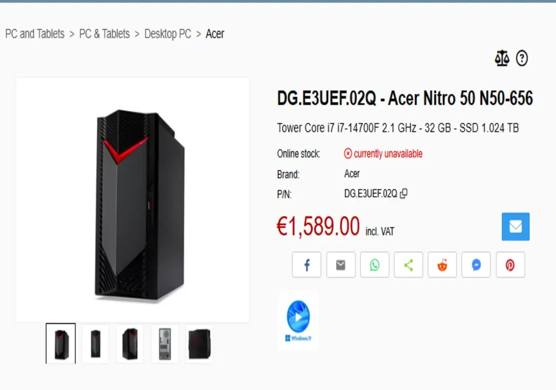Open the help question mark icon
Screen dimensions: 556x390
(x=521, y=58)
